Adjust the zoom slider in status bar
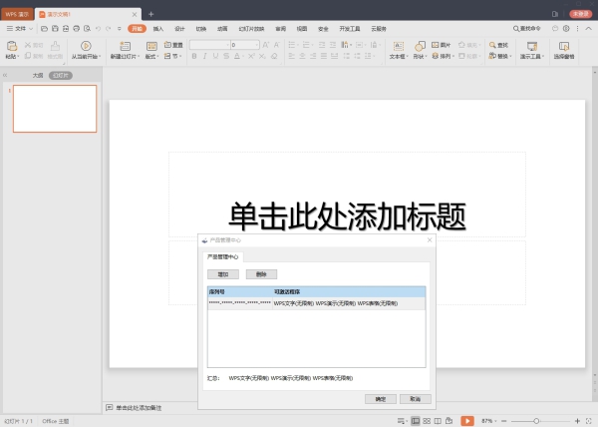Viewport: 598px width, 427px height. (537, 421)
